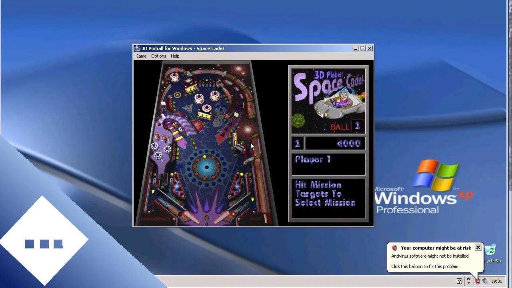The image size is (512, 288).
Task: Click "Your computer might be at risk" balloon title
Action: (x=436, y=248)
